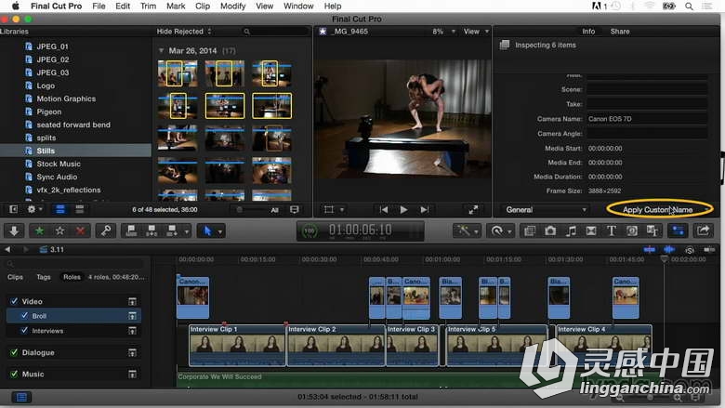Reject selection with red X icon
This screenshot has width=725, height=408.
pos(81,230)
